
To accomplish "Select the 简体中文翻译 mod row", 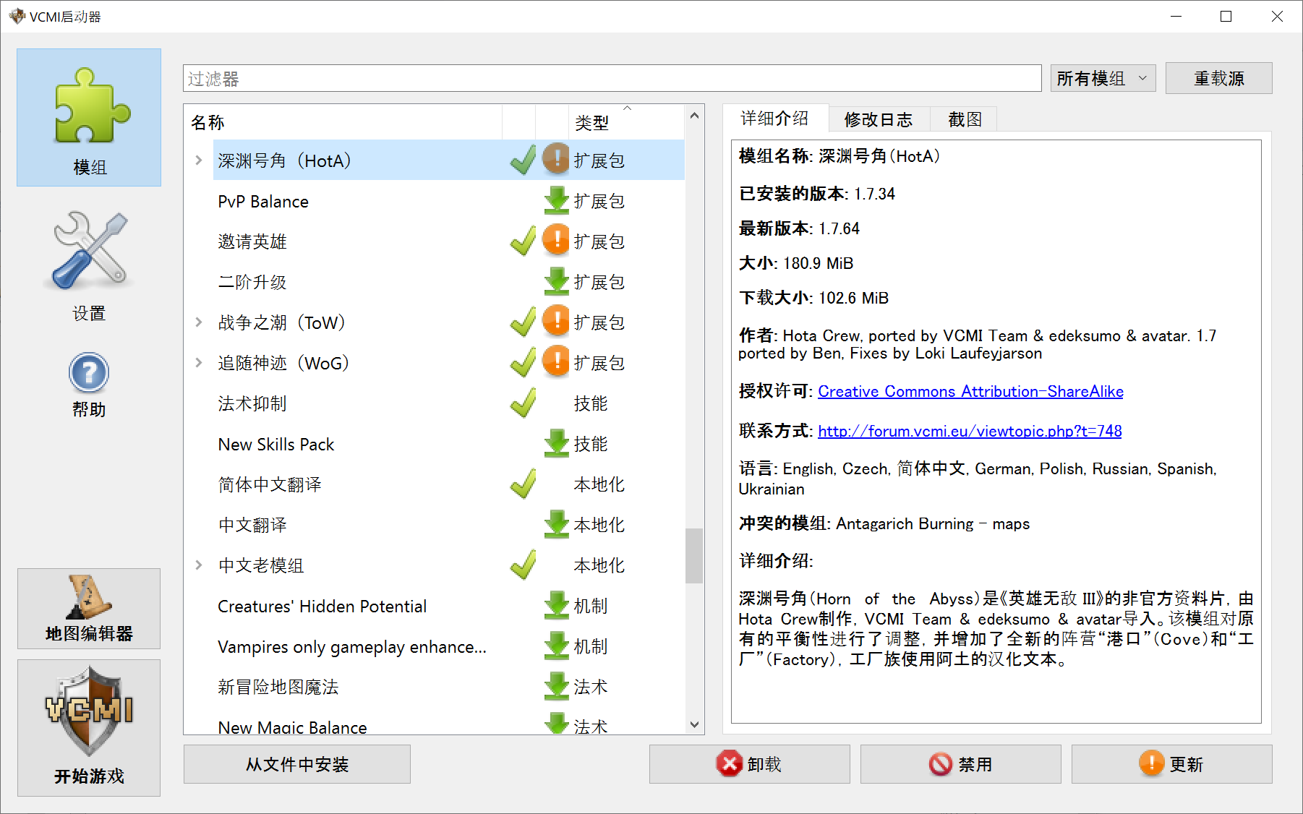I will [x=434, y=484].
